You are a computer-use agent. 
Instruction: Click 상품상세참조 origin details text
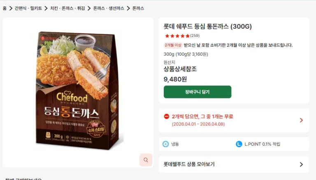pyautogui.click(x=180, y=69)
